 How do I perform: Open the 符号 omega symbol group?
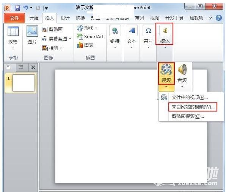148,31
